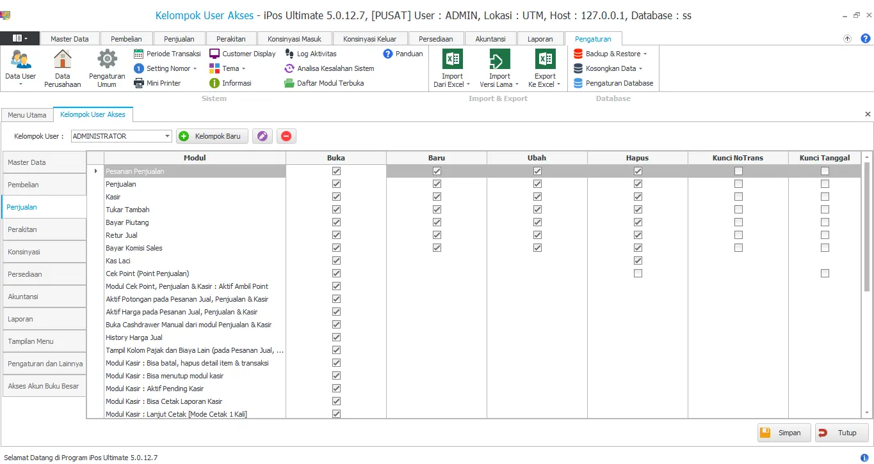
Task: Select the Kas Laci module row
Action: click(x=195, y=261)
